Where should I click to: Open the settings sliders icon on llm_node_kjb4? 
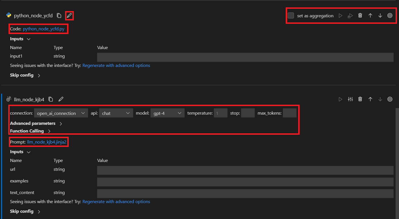[x=350, y=99]
